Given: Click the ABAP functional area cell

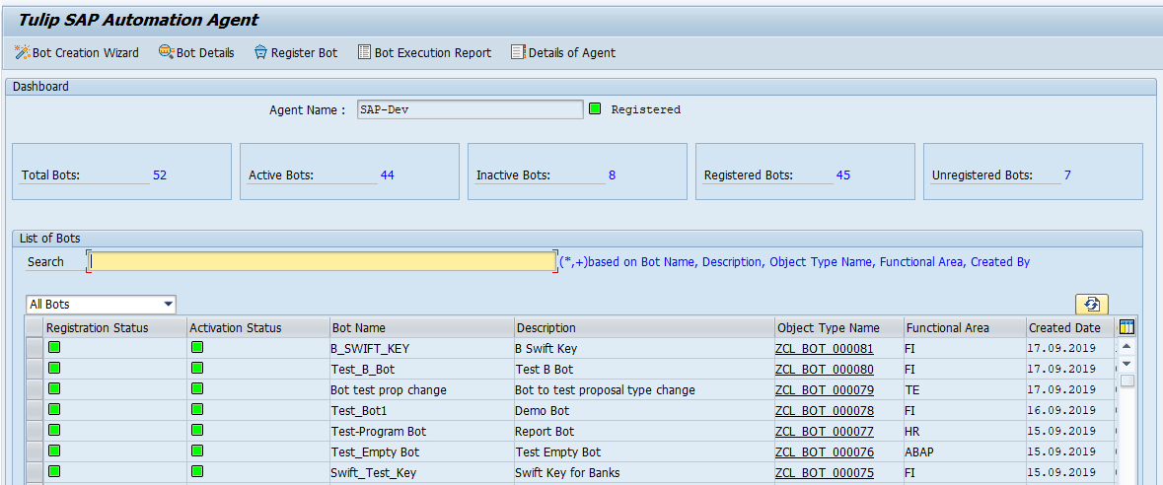Looking at the screenshot, I should (964, 451).
